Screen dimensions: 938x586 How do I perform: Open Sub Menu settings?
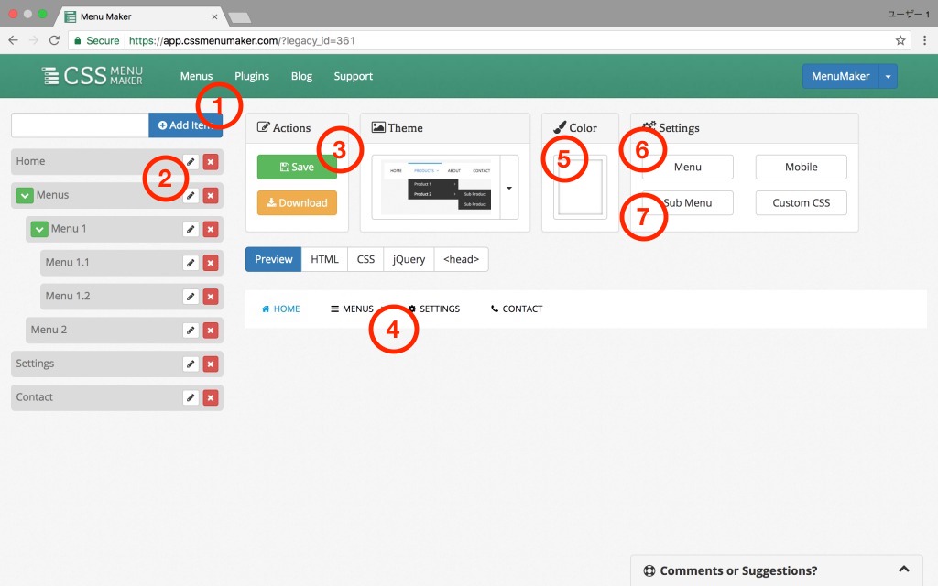[x=687, y=202]
